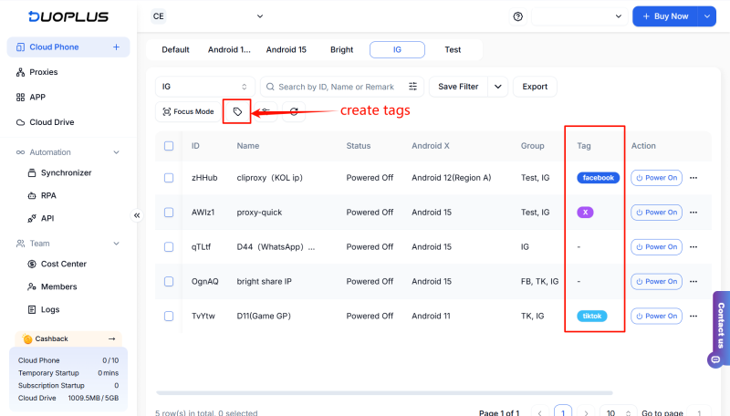This screenshot has height=416, width=730.
Task: Open more actions for TvYtw row
Action: coord(693,316)
